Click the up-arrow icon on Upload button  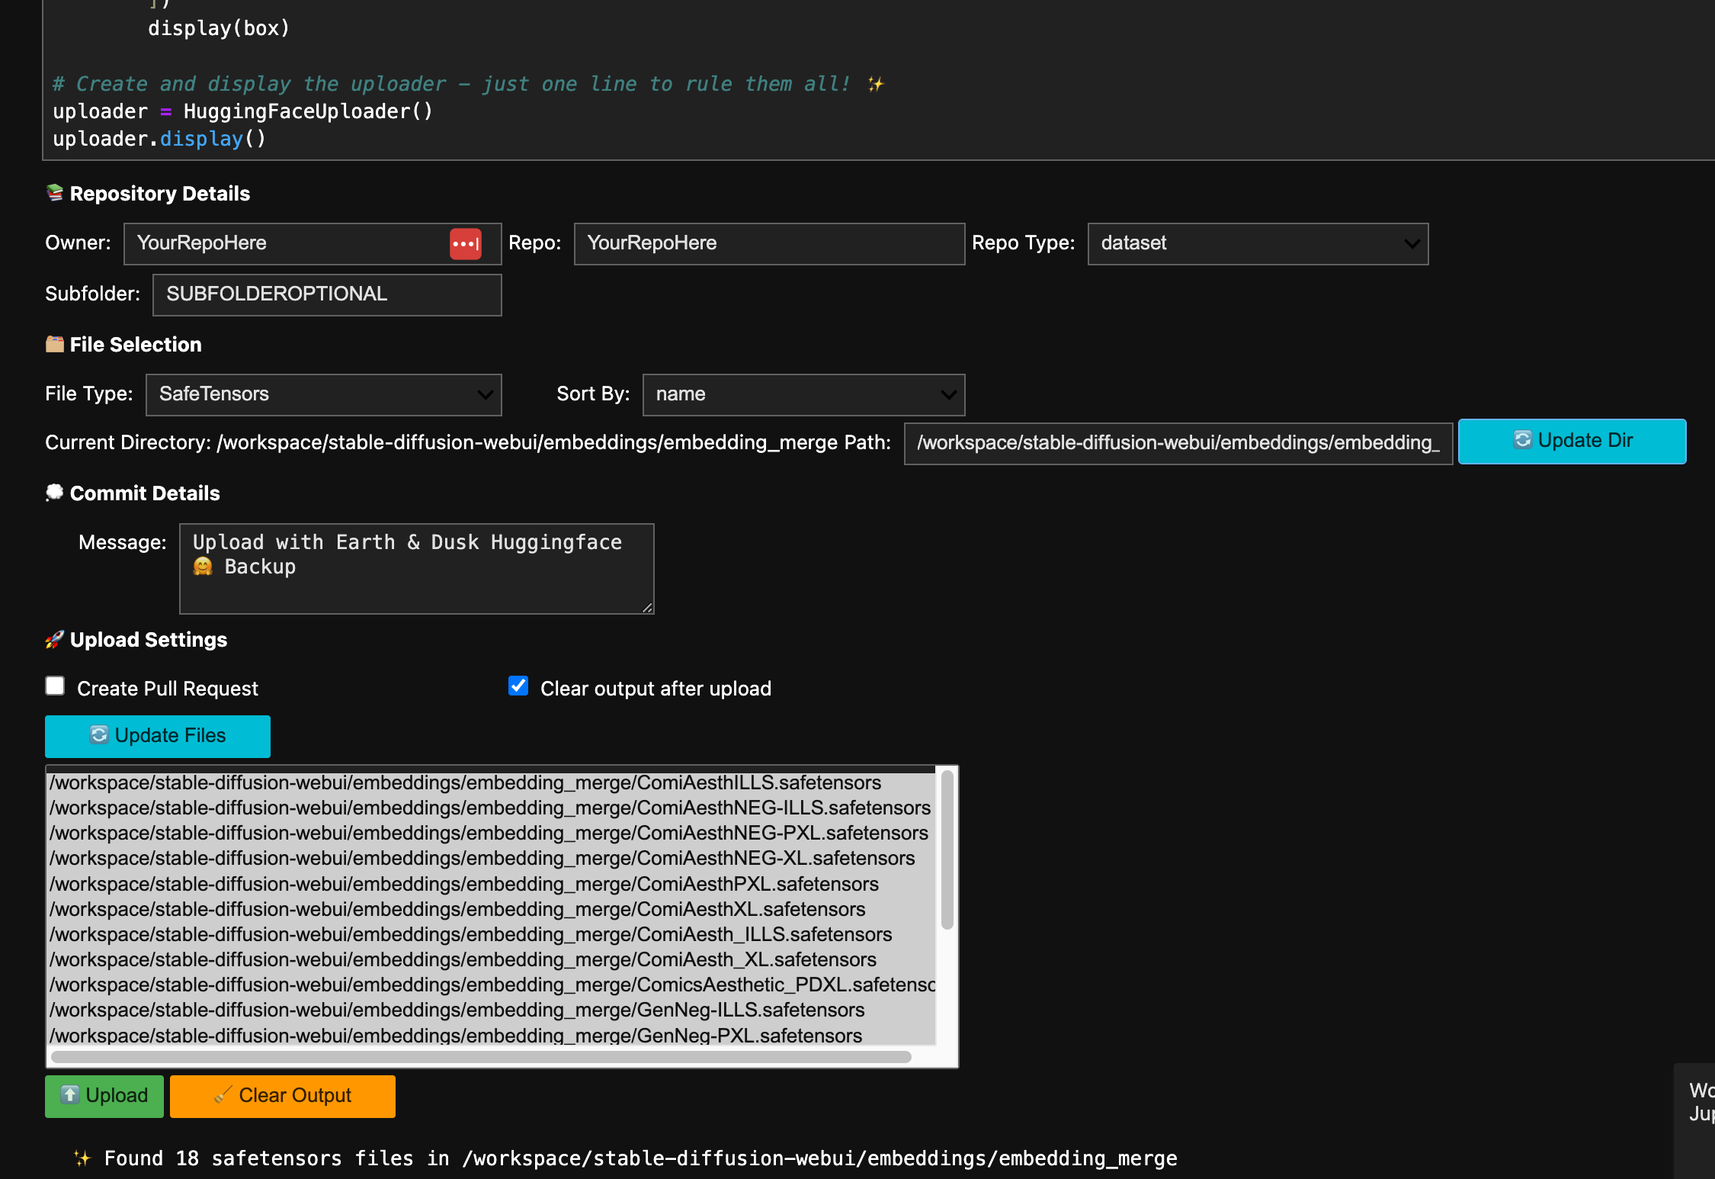tap(69, 1094)
